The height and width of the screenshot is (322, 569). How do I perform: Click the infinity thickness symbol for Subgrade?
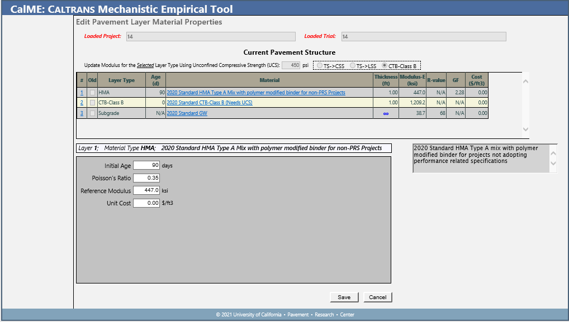(x=386, y=113)
